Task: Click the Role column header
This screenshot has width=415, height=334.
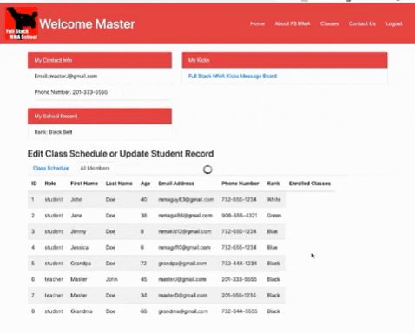Action: 50,184
